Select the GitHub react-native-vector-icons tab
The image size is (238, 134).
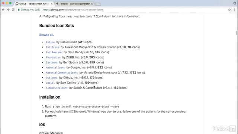[x=34, y=4]
